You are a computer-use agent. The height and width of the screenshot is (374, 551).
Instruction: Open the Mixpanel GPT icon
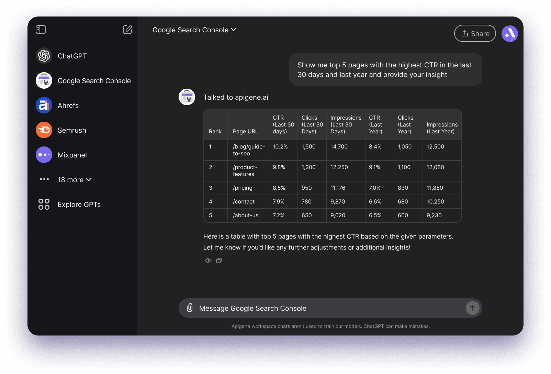pyautogui.click(x=44, y=155)
